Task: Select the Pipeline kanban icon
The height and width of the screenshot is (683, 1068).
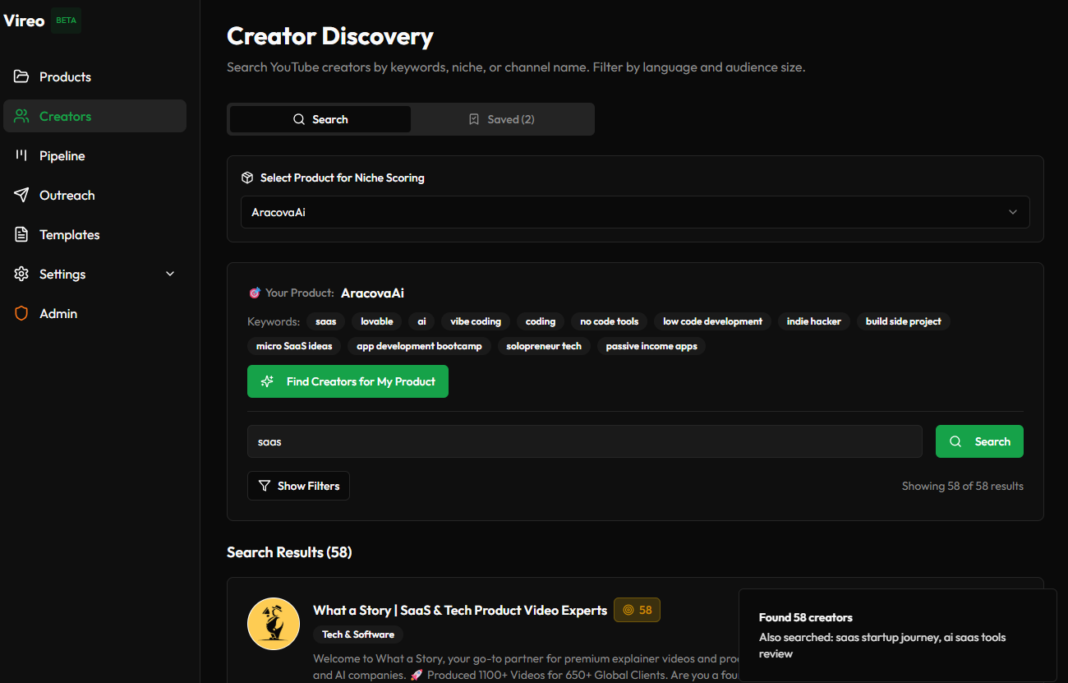Action: click(21, 155)
